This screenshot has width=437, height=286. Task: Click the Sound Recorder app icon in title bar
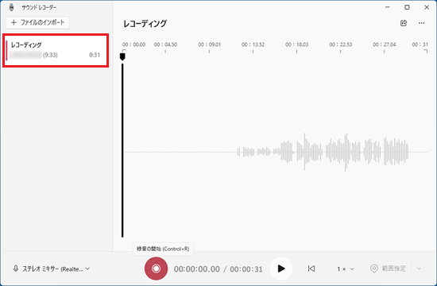[11, 7]
